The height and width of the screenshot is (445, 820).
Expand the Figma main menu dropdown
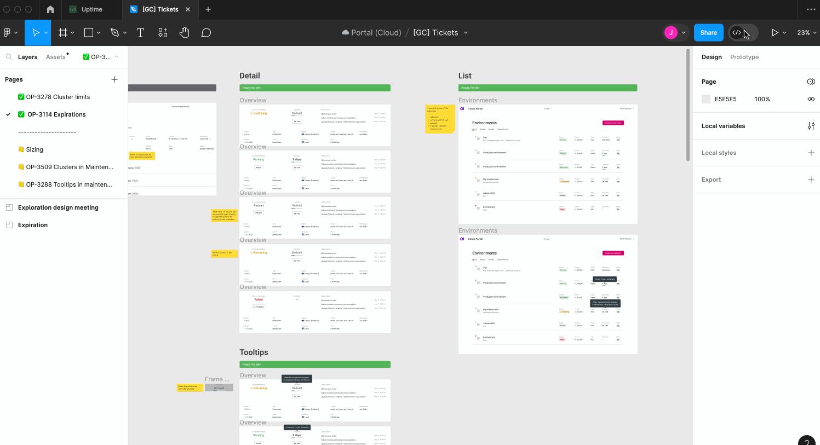point(10,33)
